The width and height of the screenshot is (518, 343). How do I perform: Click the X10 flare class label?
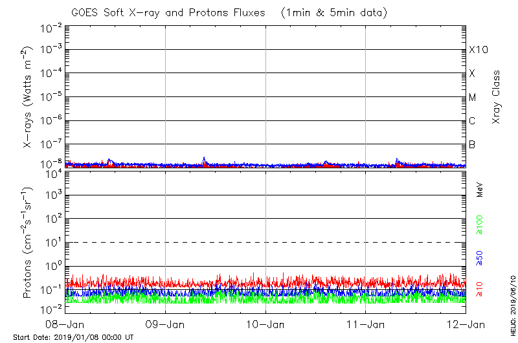pyautogui.click(x=479, y=50)
